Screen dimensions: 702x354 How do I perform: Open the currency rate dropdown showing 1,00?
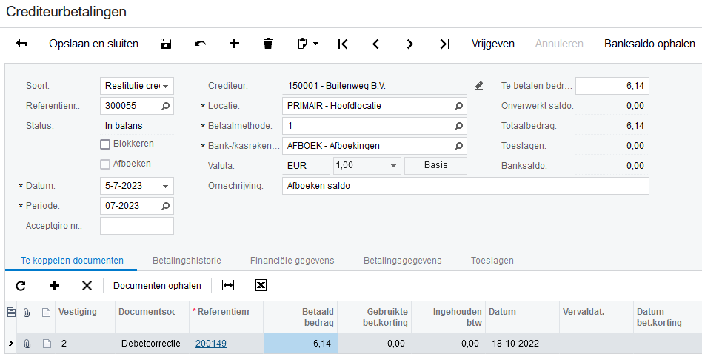click(x=393, y=166)
